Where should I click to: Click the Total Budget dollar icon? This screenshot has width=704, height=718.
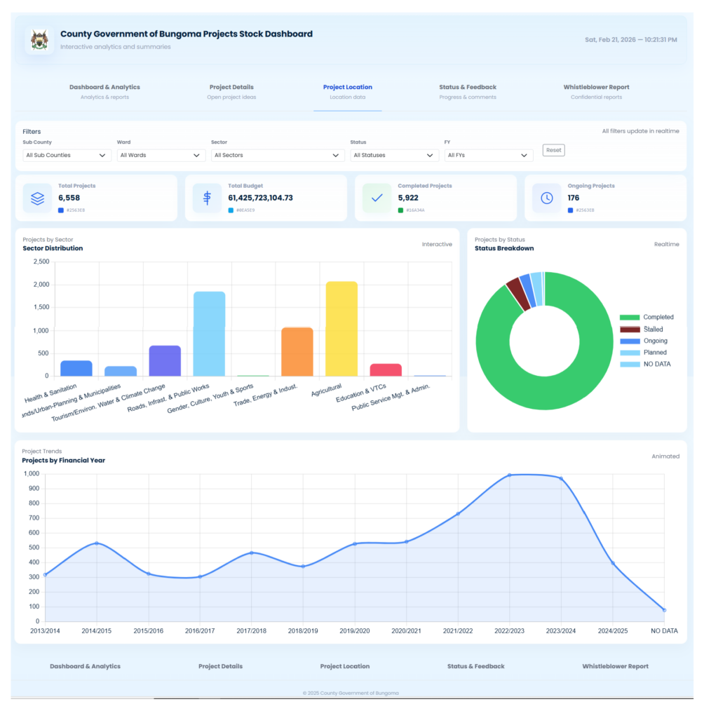207,198
